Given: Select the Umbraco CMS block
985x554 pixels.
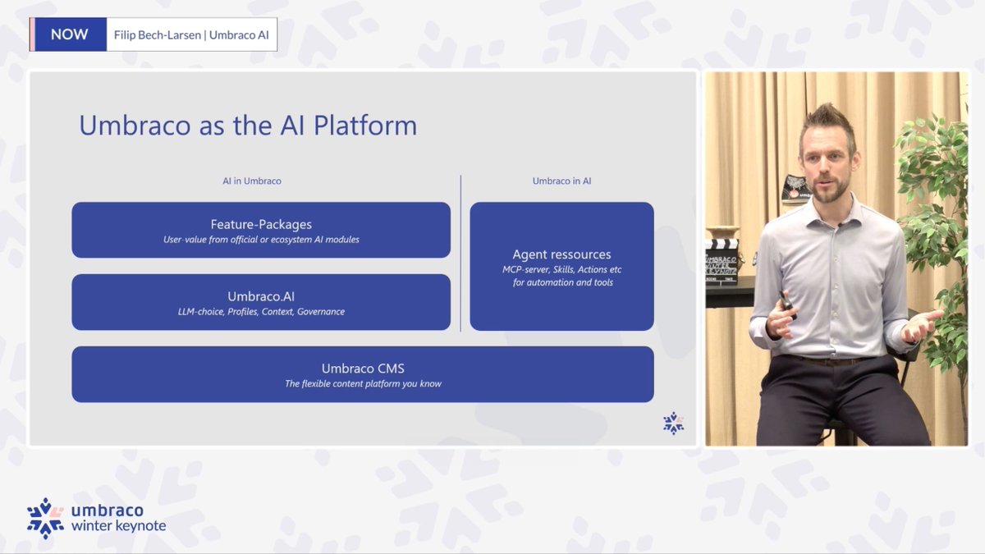Looking at the screenshot, I should coord(363,374).
